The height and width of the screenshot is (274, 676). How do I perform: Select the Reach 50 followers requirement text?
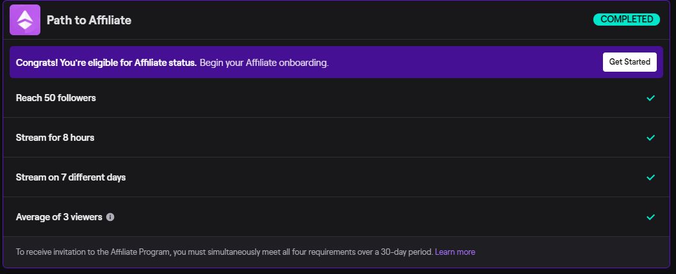click(56, 98)
